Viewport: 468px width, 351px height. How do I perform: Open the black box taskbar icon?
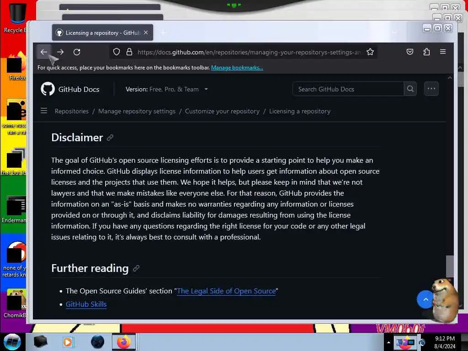[40, 342]
